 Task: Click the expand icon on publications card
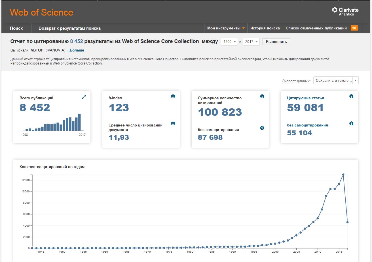coord(84,97)
